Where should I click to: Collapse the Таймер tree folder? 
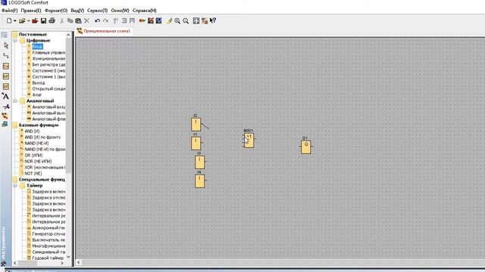15,186
